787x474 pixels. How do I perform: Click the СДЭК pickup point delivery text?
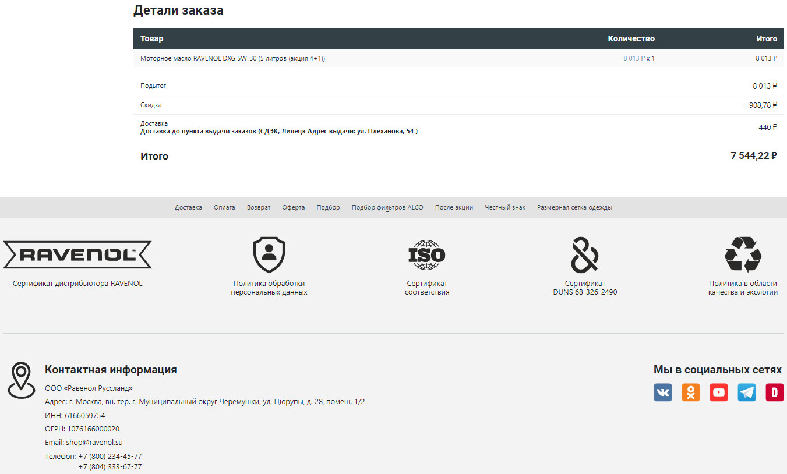[x=279, y=131]
